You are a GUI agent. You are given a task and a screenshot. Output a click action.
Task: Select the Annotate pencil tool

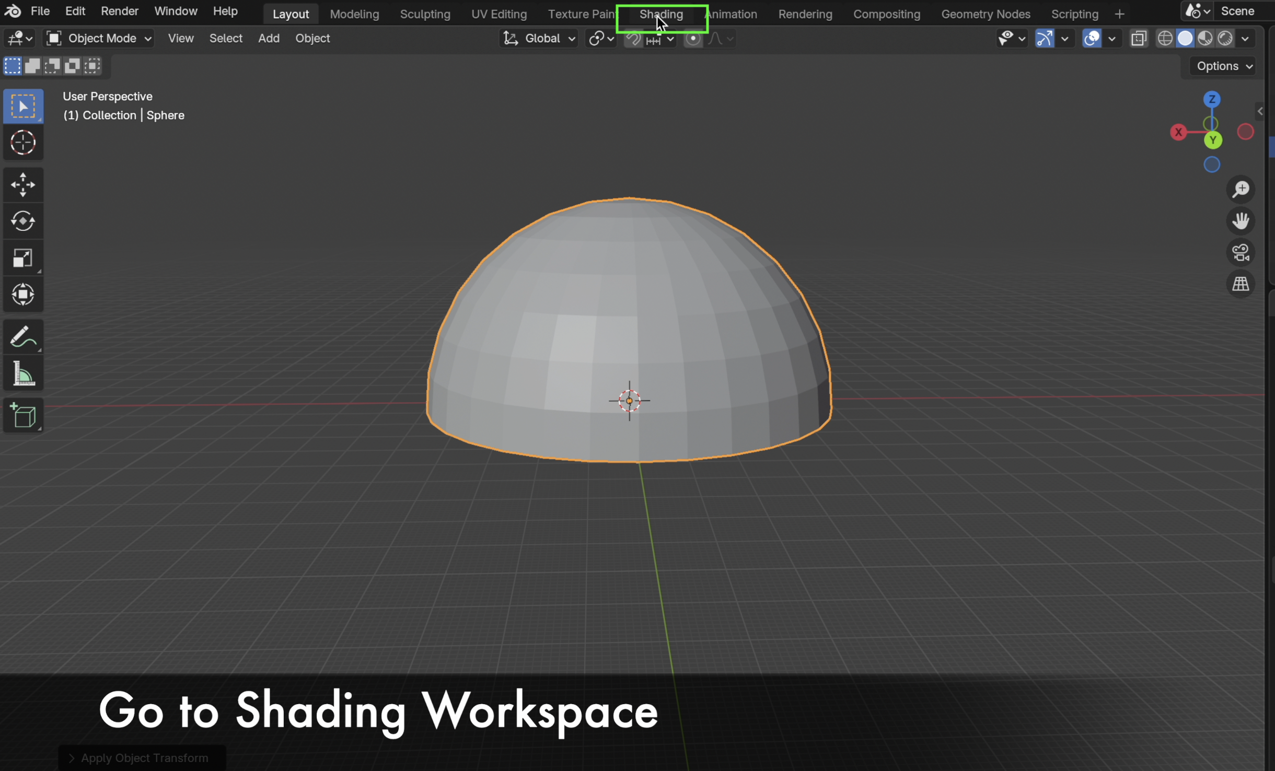tap(23, 337)
